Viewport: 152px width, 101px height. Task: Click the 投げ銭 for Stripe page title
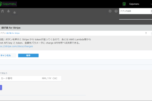pos(11,28)
